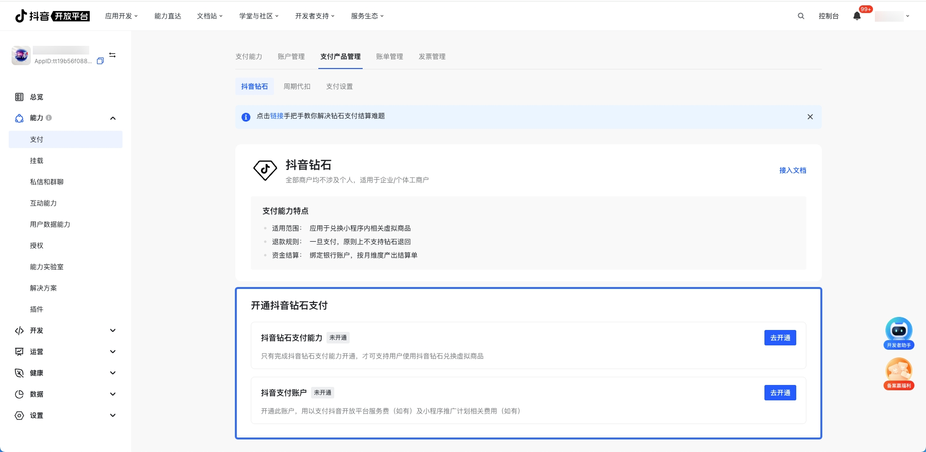
Task: Open the notification bell icon
Action: click(857, 16)
